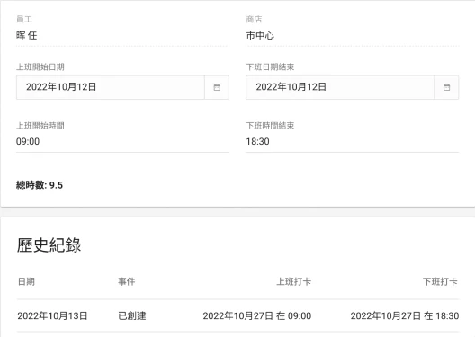Click the 總時數: 9.5 total hours text

coord(40,185)
